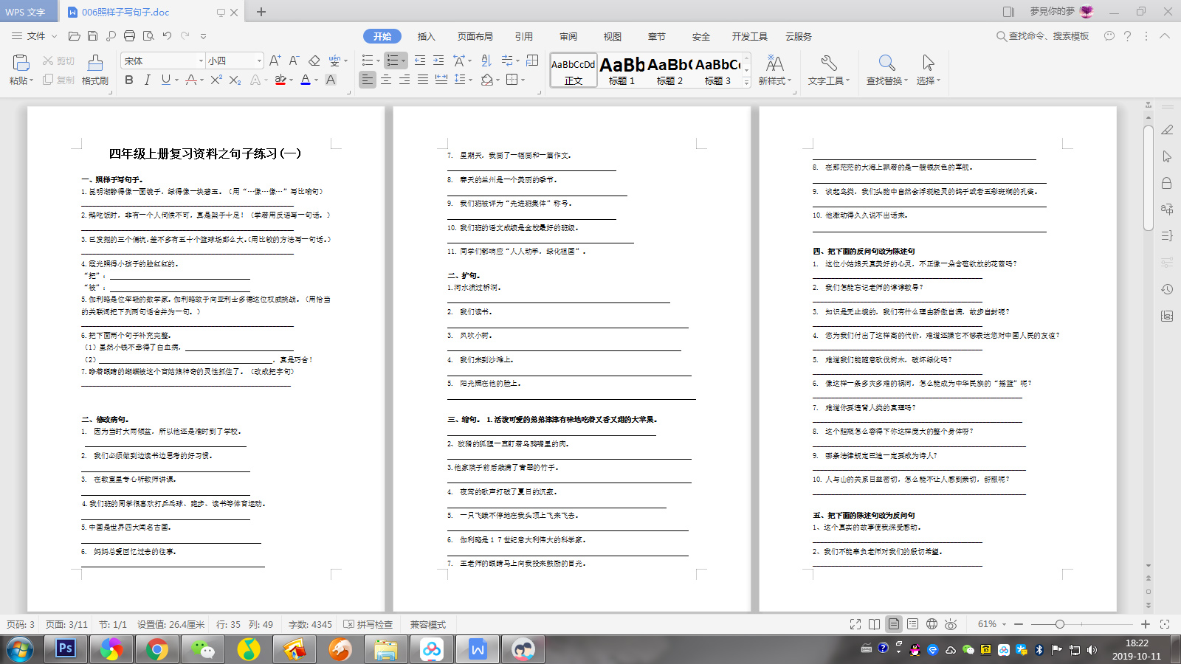Click the Bold formatting icon
The image size is (1181, 664).
tap(129, 80)
